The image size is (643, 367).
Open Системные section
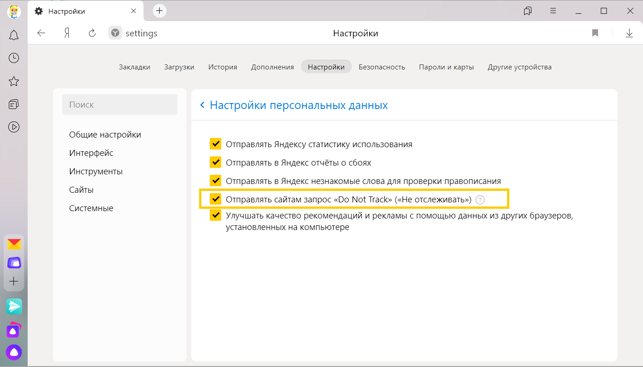tap(91, 208)
